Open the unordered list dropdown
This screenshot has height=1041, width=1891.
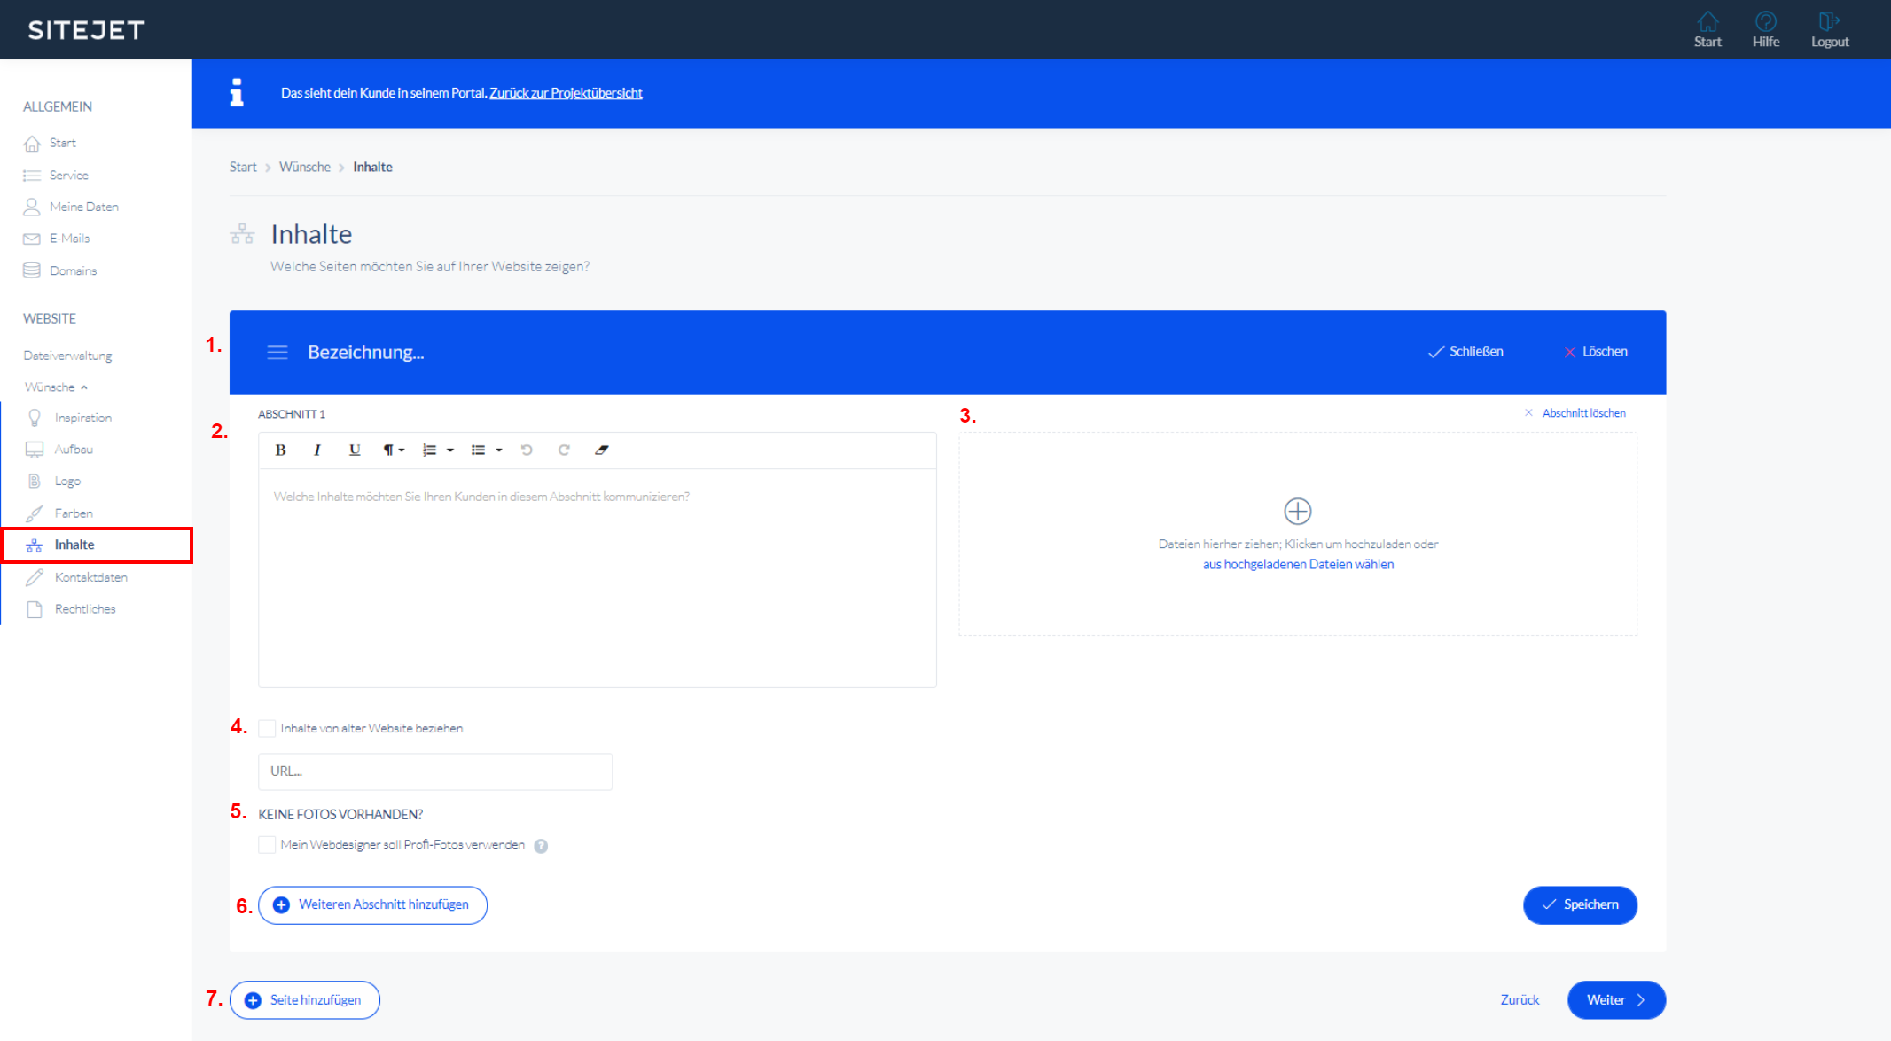(487, 450)
